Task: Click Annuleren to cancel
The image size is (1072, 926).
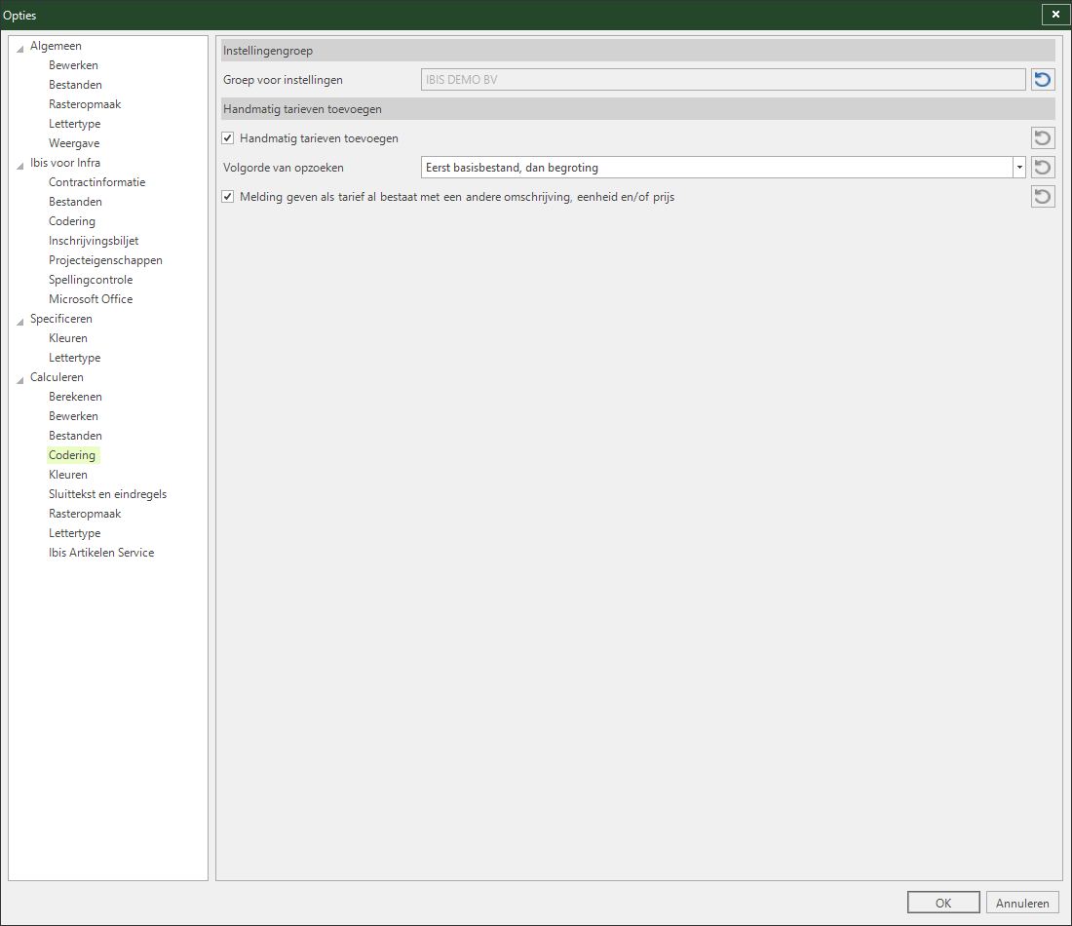Action: pyautogui.click(x=1022, y=903)
